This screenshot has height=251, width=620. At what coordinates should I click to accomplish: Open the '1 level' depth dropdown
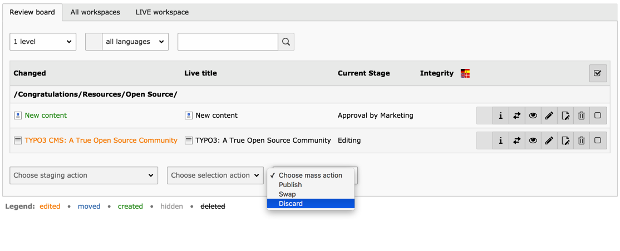click(43, 42)
